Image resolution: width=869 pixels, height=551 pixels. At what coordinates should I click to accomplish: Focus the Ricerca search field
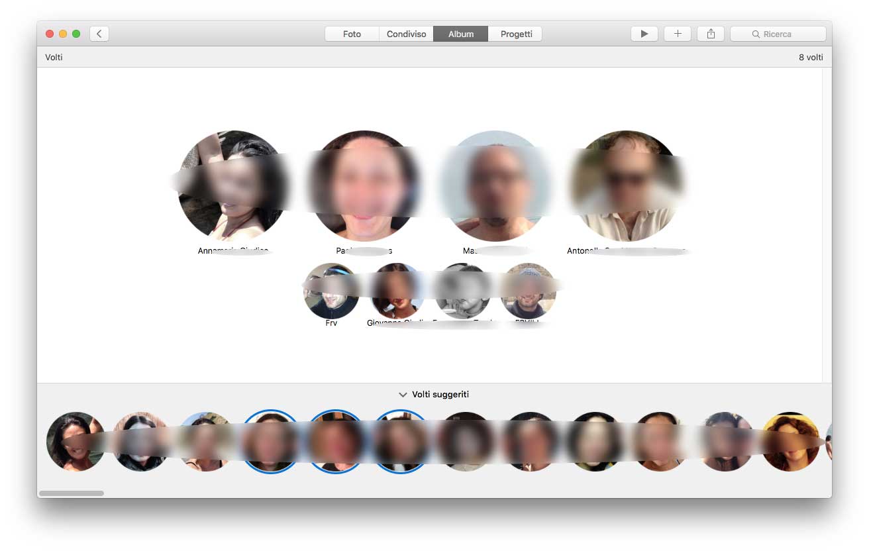(778, 34)
